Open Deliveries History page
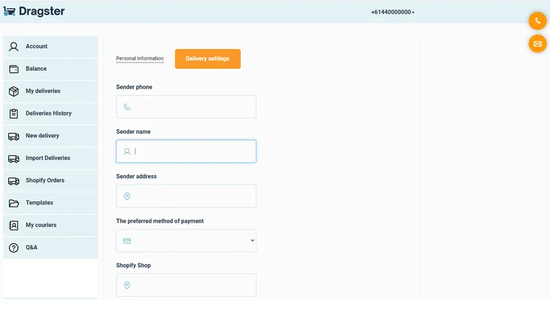550x309 pixels. (50, 114)
